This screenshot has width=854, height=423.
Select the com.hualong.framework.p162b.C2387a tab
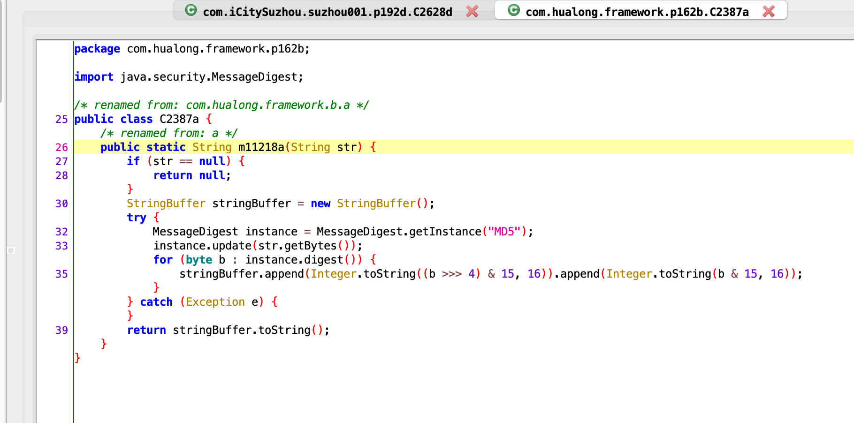point(637,11)
